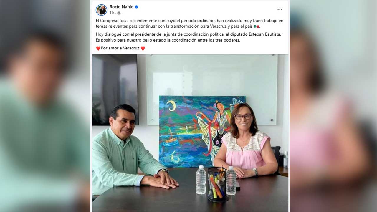This screenshot has width=377, height=212.
Task: Click the heart emoji before 'Por amor'
Action: (98, 48)
